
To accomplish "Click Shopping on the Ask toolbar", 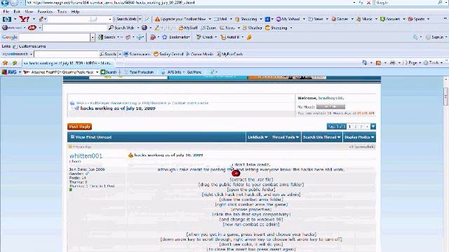I will (276, 28).
